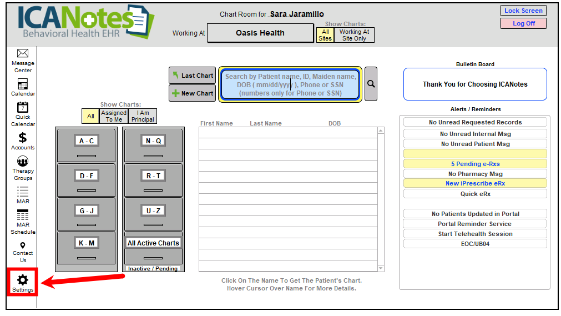
Task: Open the MAR list icon
Action: pos(23,192)
